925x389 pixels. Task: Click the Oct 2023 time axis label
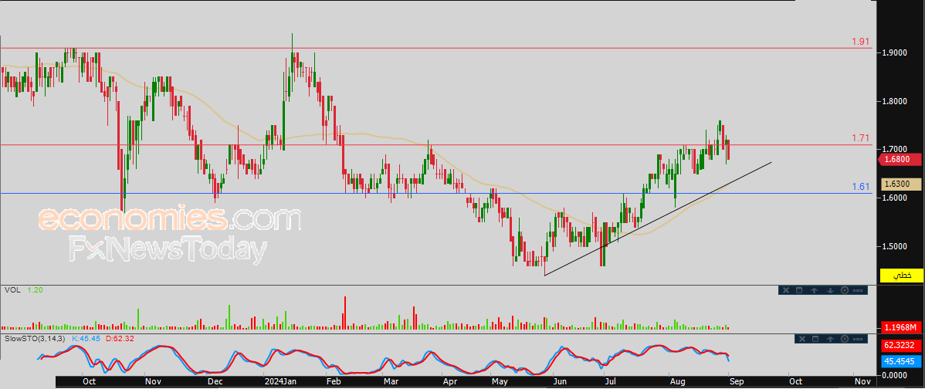coord(89,382)
